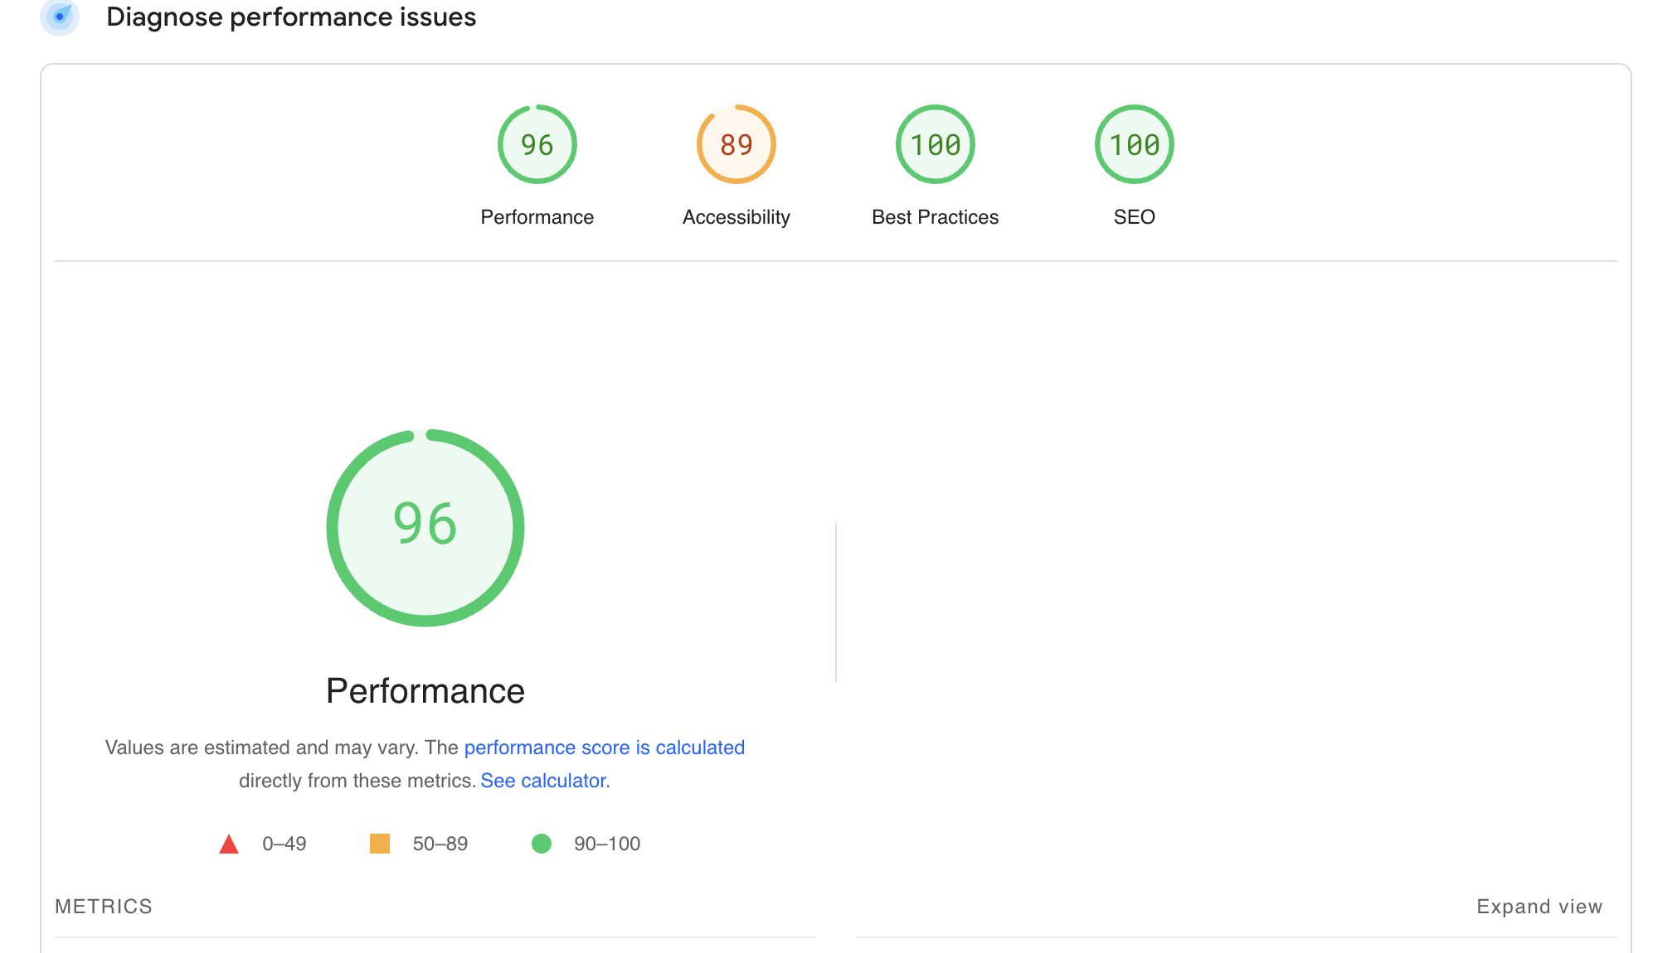Screen dimensions: 1677x953
Task: Click the 'Diagnose performance issues' heading
Action: tap(291, 17)
